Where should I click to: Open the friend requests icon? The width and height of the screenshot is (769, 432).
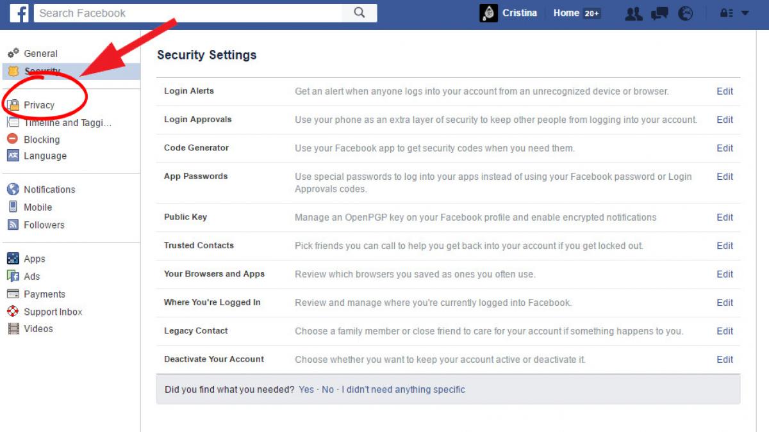[x=633, y=13]
